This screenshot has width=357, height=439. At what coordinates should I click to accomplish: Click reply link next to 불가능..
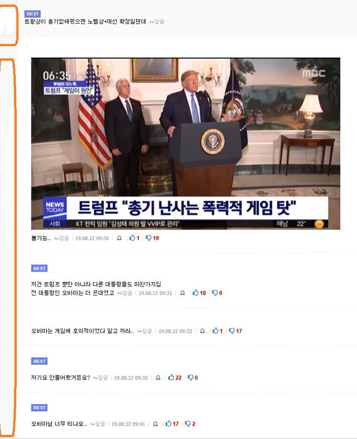[61, 238]
